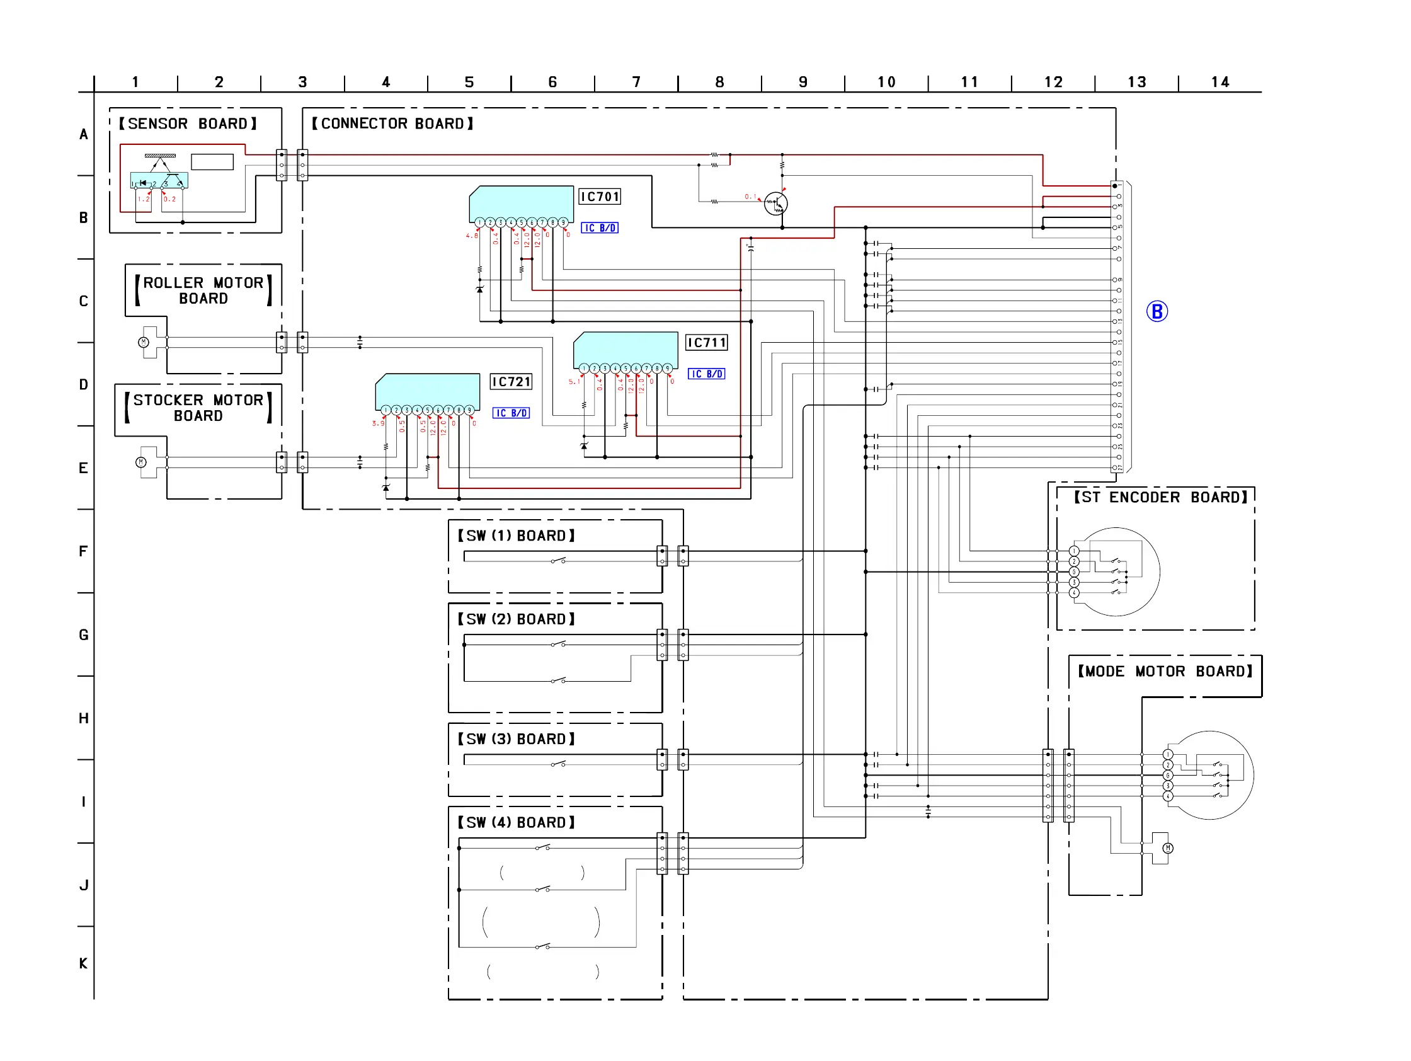Click the IC711 label box
The height and width of the screenshot is (1061, 1411).
(706, 343)
